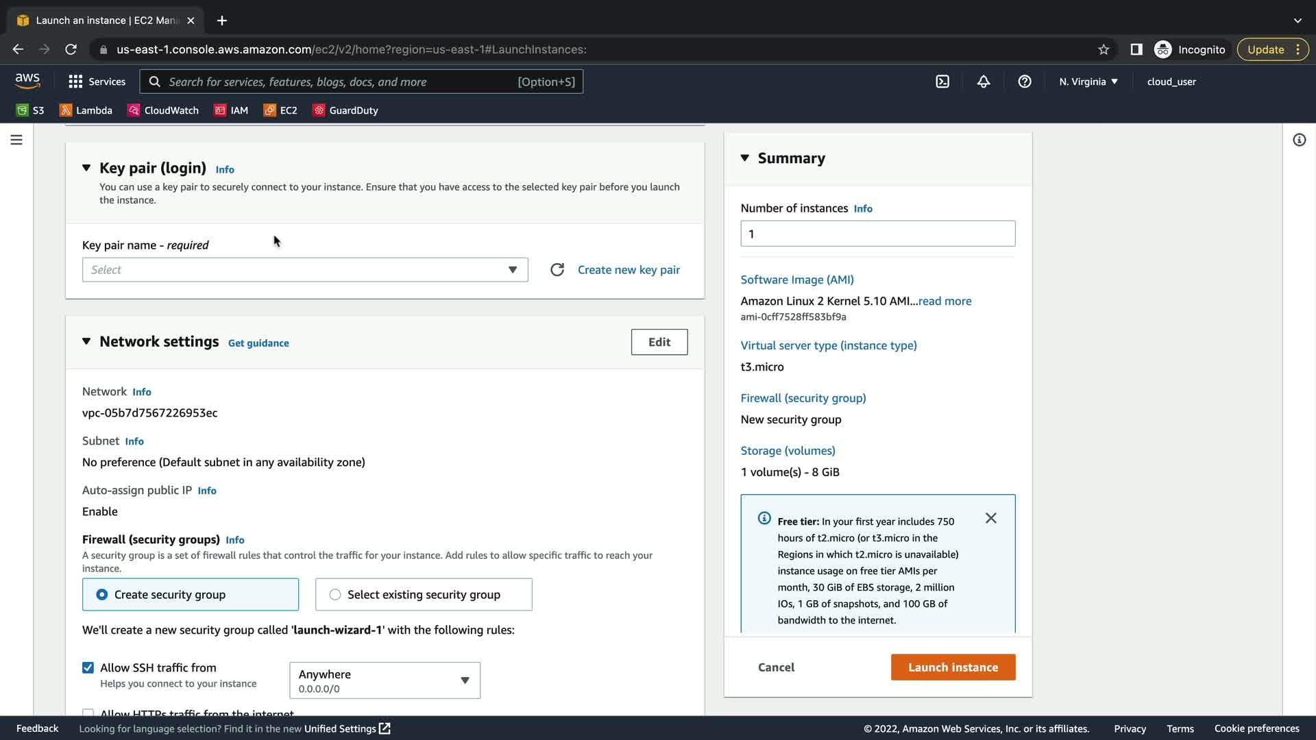This screenshot has height=740, width=1316.
Task: Open the N. Virginia region menu
Action: [x=1088, y=82]
